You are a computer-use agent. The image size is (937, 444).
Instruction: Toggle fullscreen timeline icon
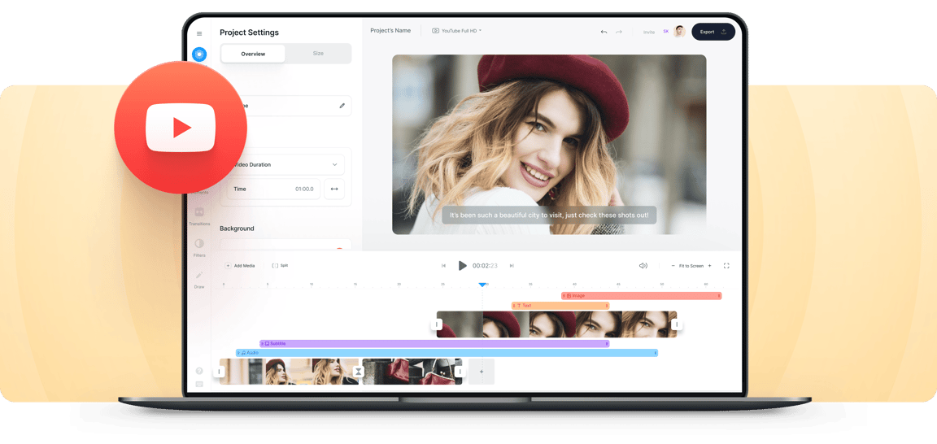pyautogui.click(x=726, y=266)
